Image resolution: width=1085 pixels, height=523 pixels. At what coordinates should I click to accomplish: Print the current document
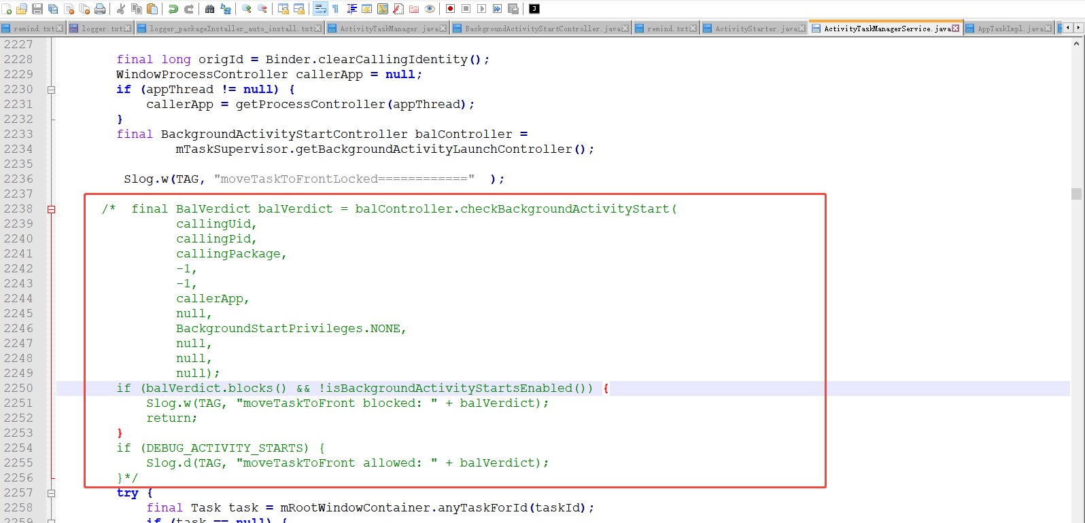coord(100,9)
